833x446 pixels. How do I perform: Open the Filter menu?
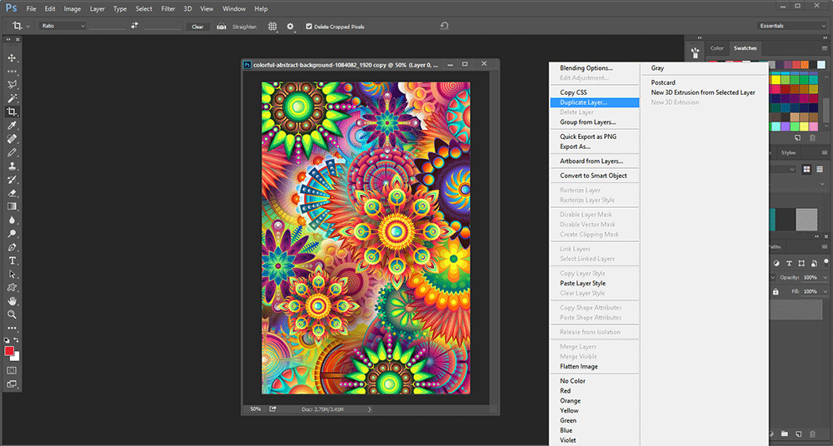click(x=168, y=8)
